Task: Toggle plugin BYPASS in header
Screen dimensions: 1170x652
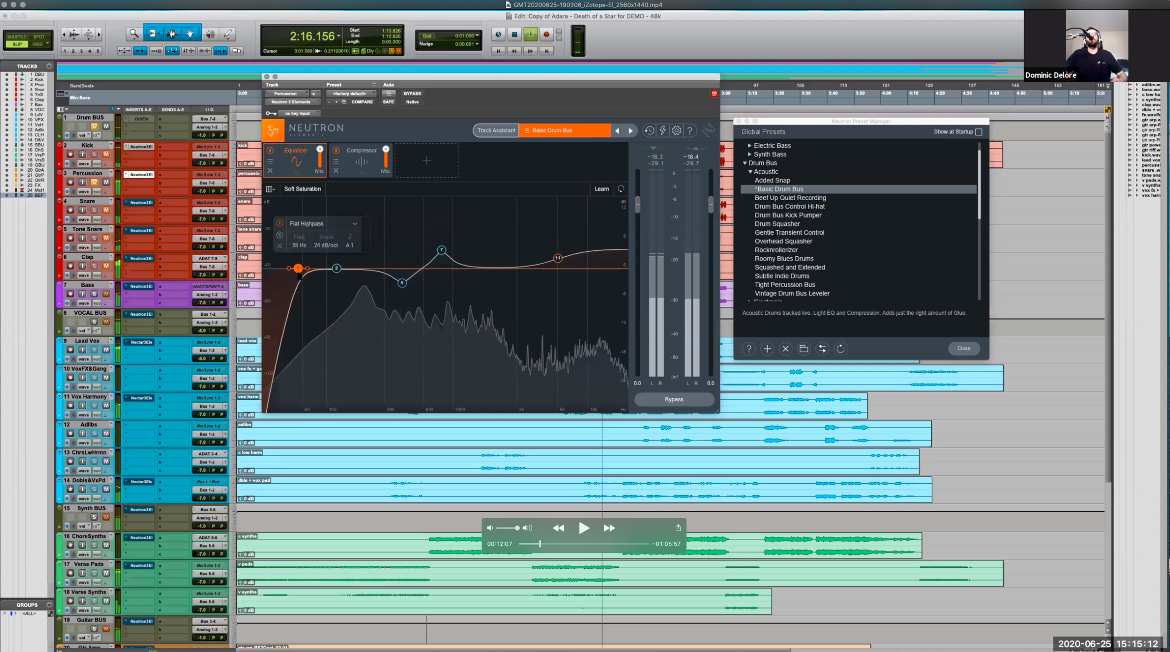Action: 412,94
